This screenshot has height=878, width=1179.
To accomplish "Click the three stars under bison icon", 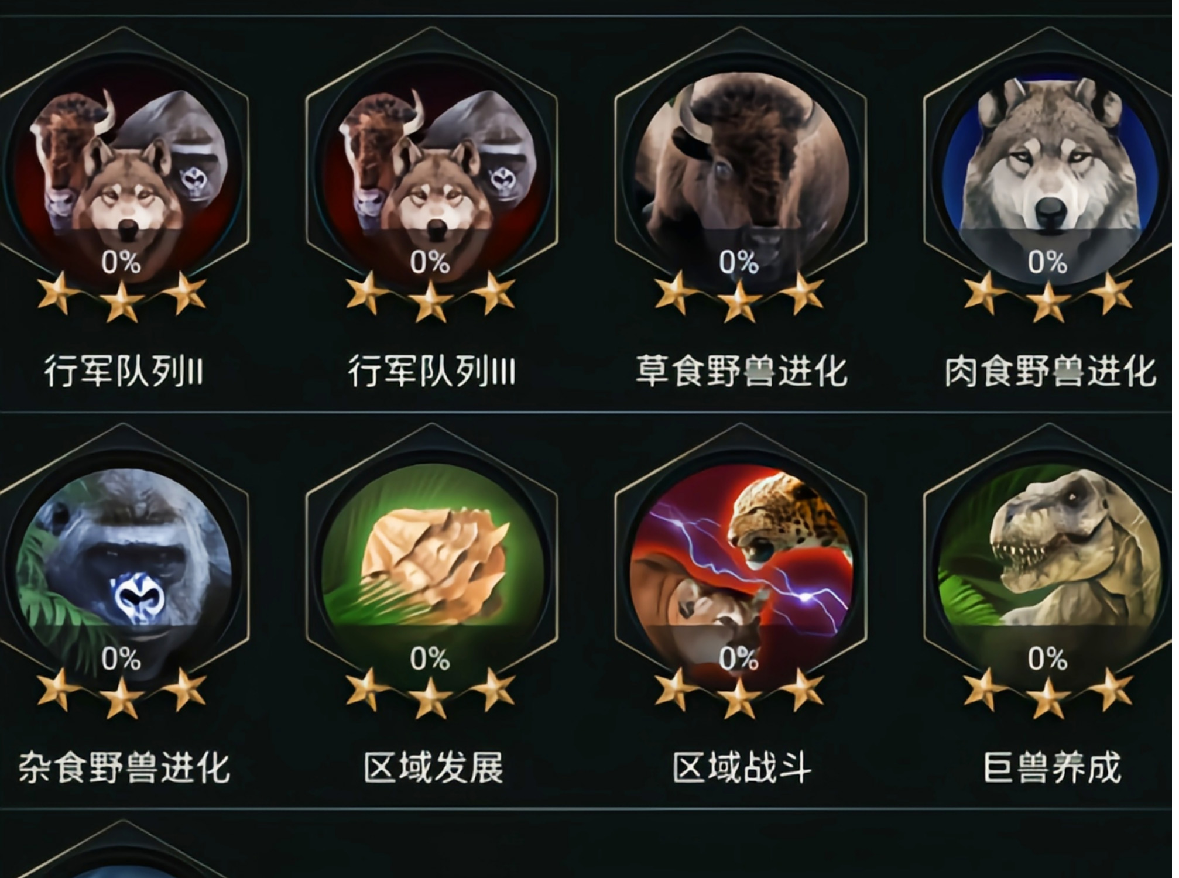I will tap(739, 297).
